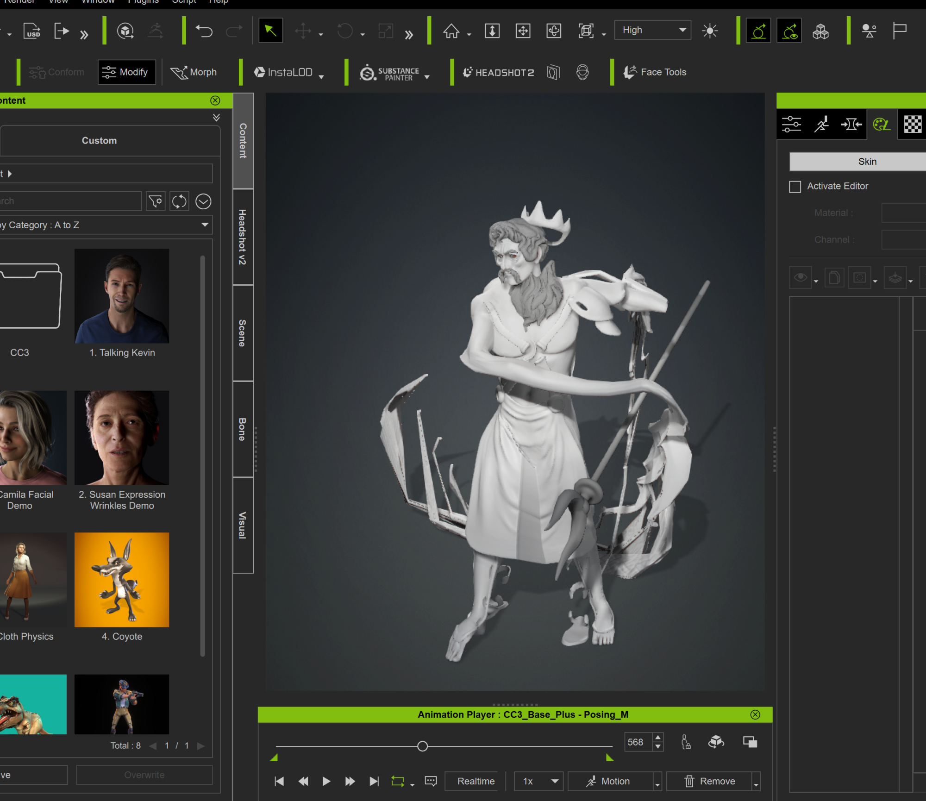Choose the Rotate tool

pyautogui.click(x=345, y=31)
